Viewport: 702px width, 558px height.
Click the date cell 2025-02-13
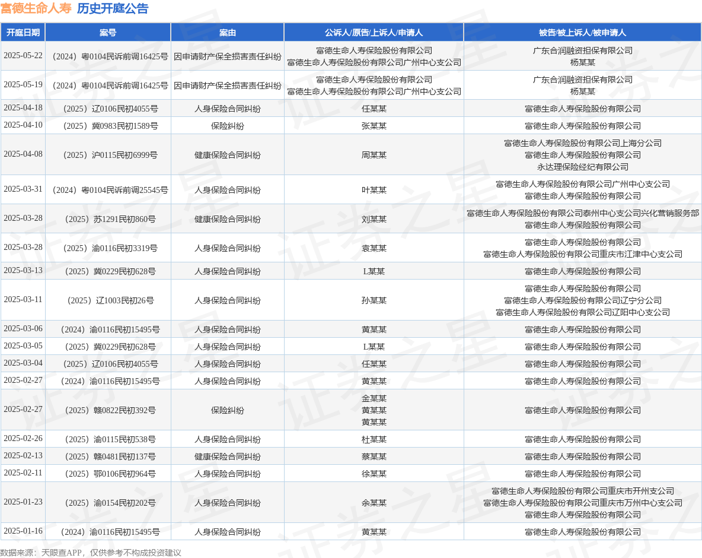point(23,456)
